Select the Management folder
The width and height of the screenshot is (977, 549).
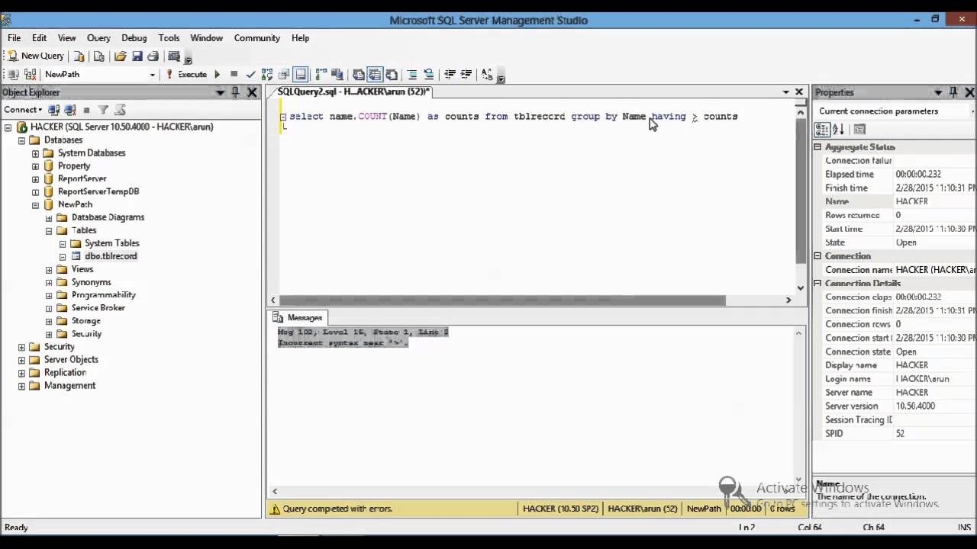(69, 386)
